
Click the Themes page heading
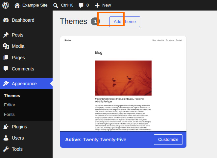[x=74, y=21]
